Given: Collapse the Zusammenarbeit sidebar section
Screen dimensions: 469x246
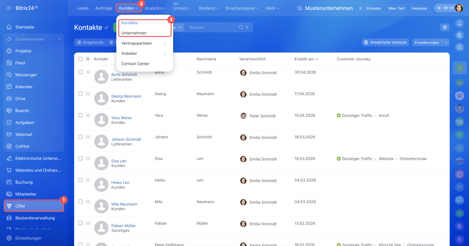Looking at the screenshot, I should pyautogui.click(x=59, y=39).
